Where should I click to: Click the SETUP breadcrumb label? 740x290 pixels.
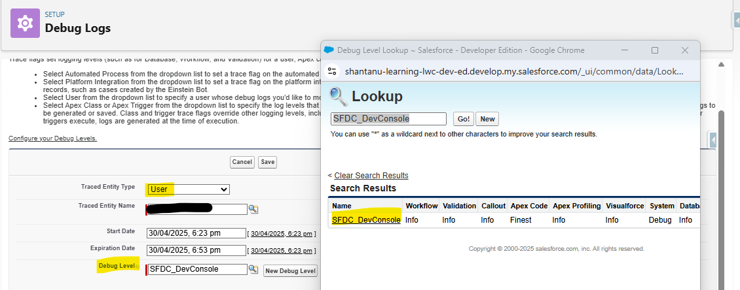(x=55, y=14)
